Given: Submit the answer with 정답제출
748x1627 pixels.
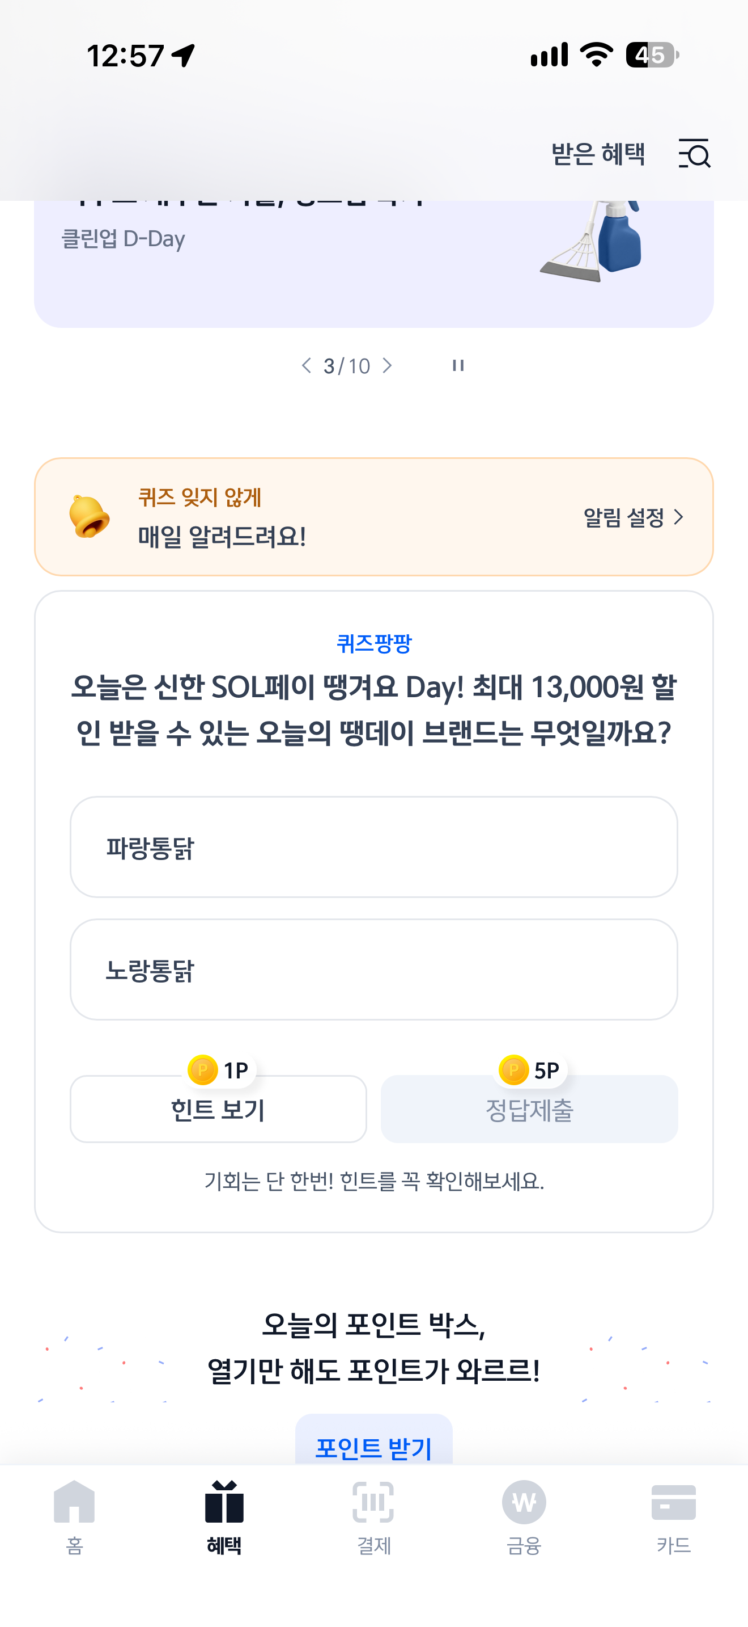Looking at the screenshot, I should point(529,1108).
